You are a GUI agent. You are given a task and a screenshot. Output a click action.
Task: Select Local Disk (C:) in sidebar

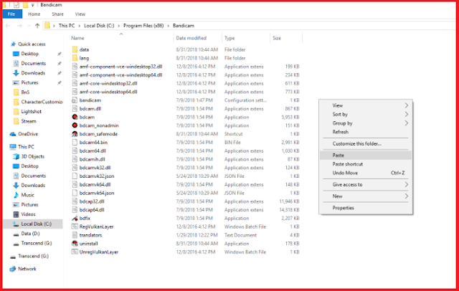point(32,224)
